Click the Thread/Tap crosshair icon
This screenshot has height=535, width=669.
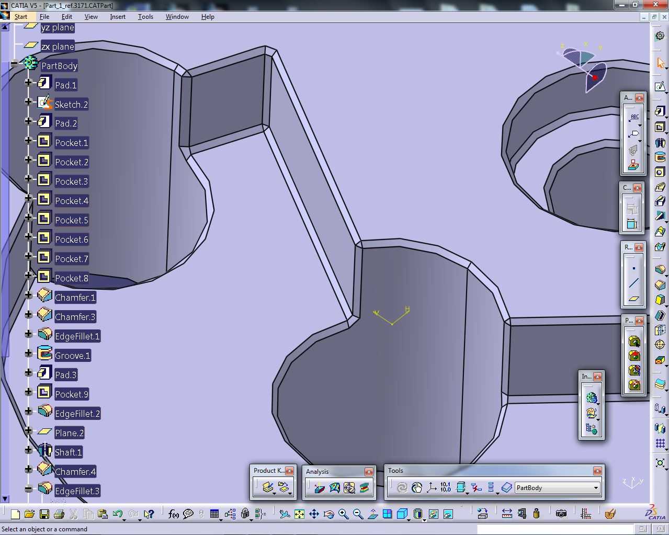click(x=660, y=345)
